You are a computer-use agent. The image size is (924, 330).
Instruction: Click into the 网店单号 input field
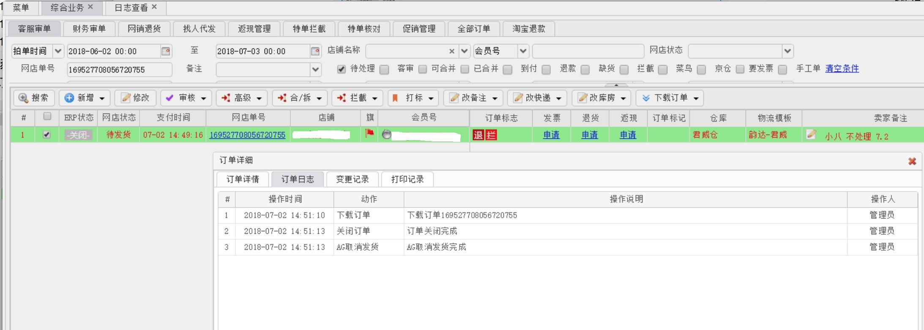(x=119, y=70)
